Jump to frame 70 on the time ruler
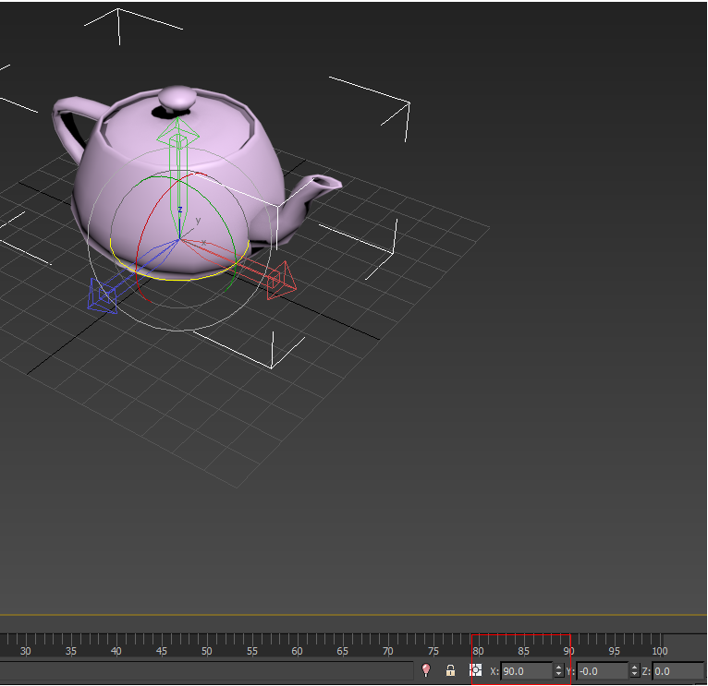Image resolution: width=708 pixels, height=686 pixels. click(388, 651)
